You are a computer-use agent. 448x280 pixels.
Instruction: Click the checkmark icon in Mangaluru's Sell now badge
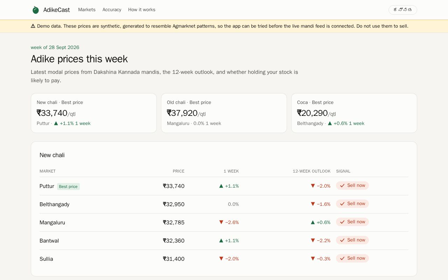(x=342, y=222)
